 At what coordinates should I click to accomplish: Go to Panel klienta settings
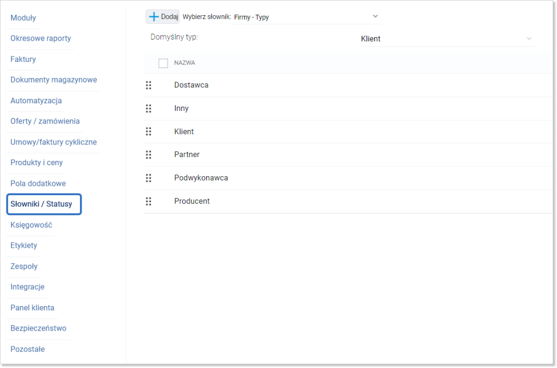click(x=32, y=308)
